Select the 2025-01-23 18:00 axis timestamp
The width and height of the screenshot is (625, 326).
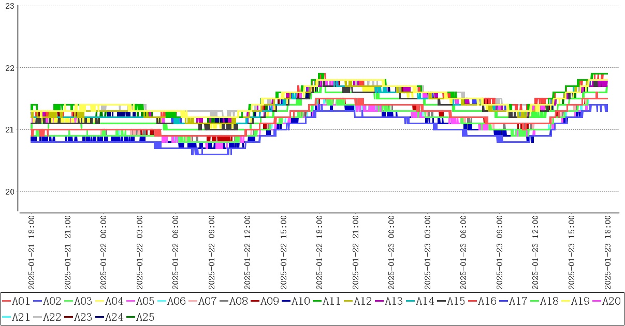[x=608, y=254]
